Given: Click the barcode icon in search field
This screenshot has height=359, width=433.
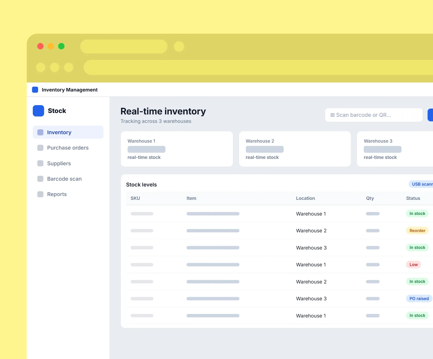Looking at the screenshot, I should point(332,115).
